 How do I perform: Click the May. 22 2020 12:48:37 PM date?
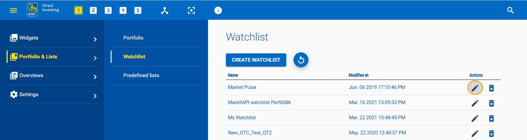[x=377, y=133]
